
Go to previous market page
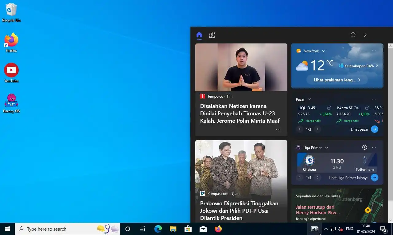(300, 129)
